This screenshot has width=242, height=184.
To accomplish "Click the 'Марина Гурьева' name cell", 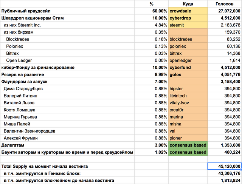I will pos(67,117).
